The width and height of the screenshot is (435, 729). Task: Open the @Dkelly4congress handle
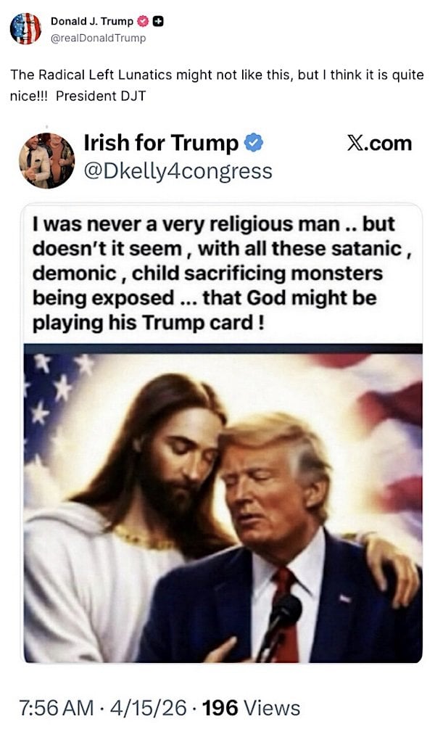coord(178,172)
